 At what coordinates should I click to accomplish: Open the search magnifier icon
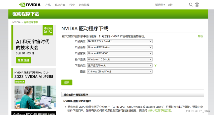click(x=191, y=5)
